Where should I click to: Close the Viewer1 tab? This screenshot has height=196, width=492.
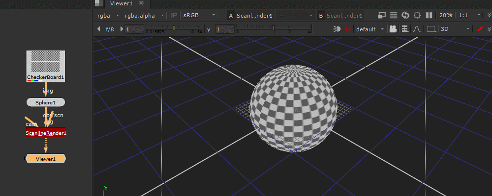[x=141, y=3]
